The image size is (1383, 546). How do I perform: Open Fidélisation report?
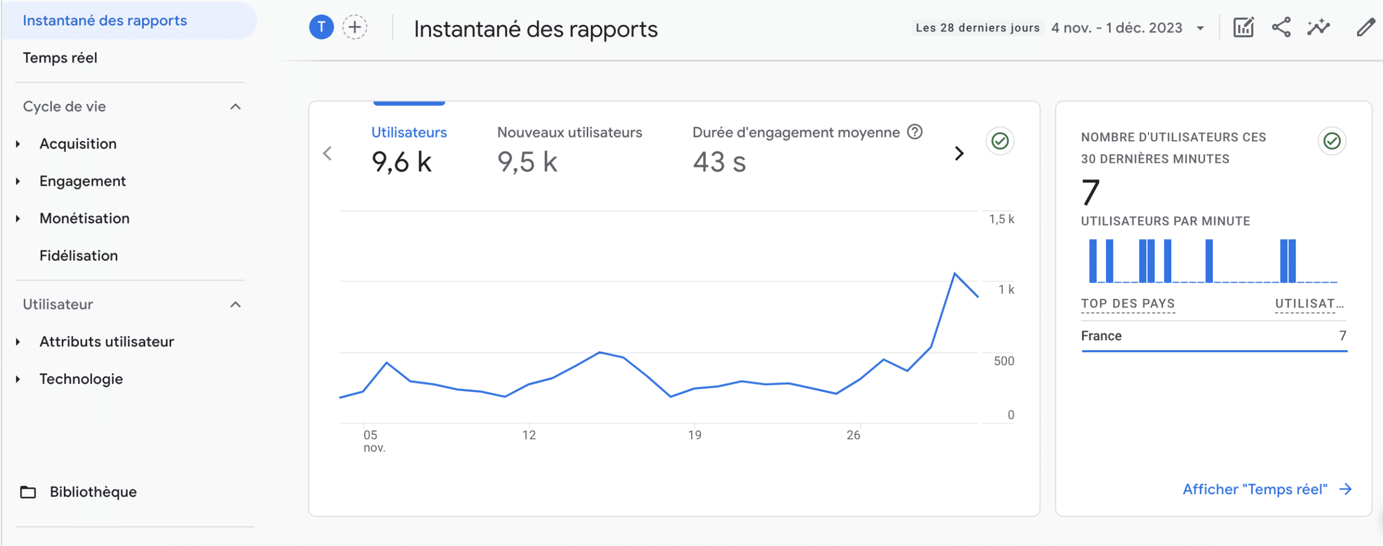click(79, 255)
